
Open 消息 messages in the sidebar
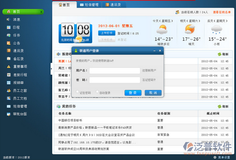(13, 20)
